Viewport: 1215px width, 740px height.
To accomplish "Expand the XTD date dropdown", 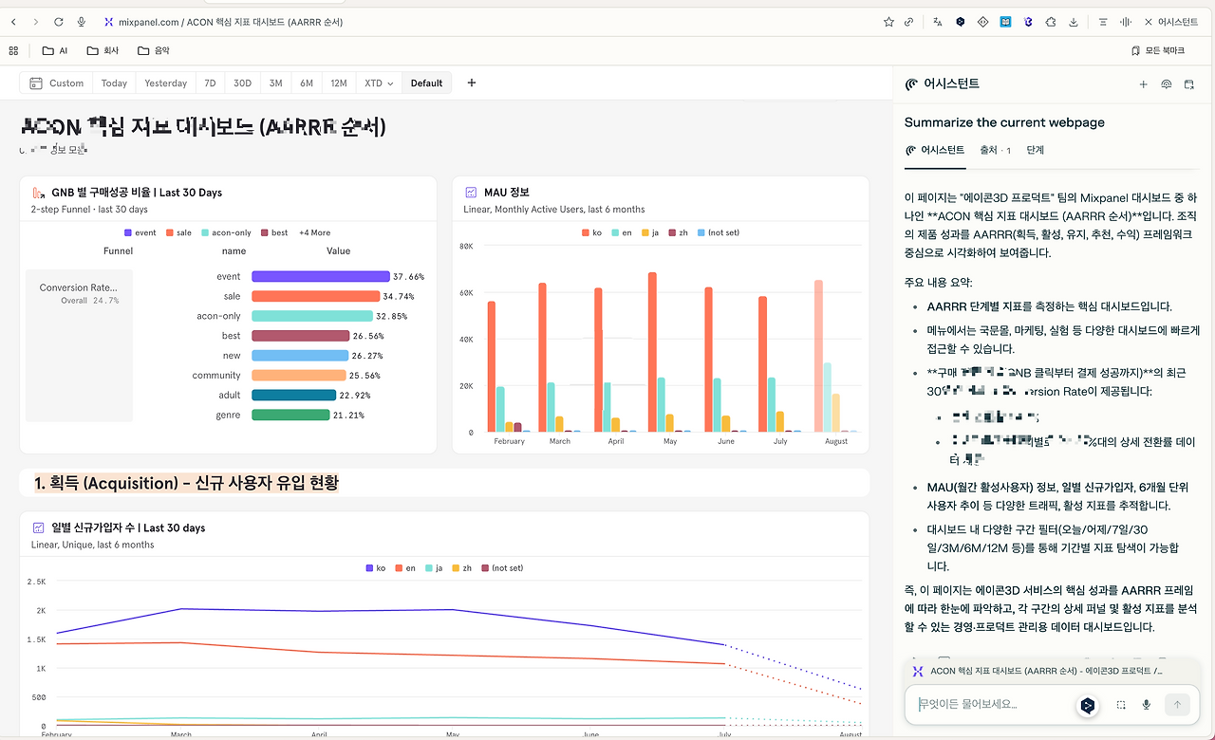I will pyautogui.click(x=379, y=83).
